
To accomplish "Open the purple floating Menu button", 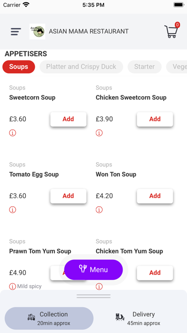I will 93,270.
